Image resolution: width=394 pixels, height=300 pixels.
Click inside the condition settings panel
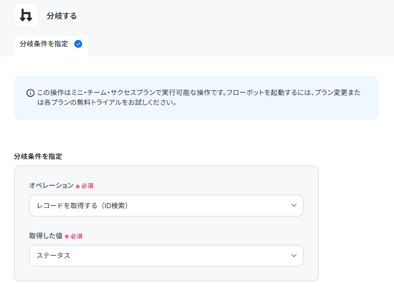coord(166,223)
